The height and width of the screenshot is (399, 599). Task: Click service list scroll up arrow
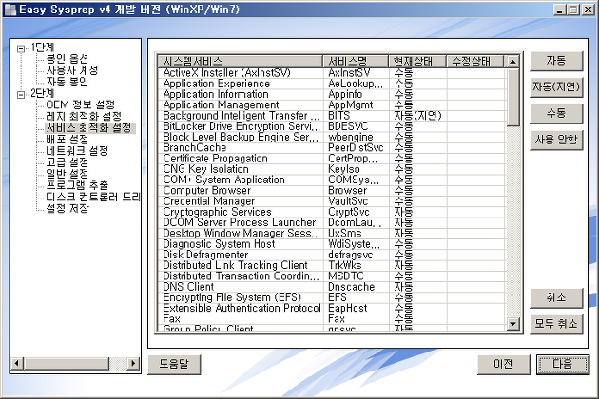pyautogui.click(x=512, y=62)
